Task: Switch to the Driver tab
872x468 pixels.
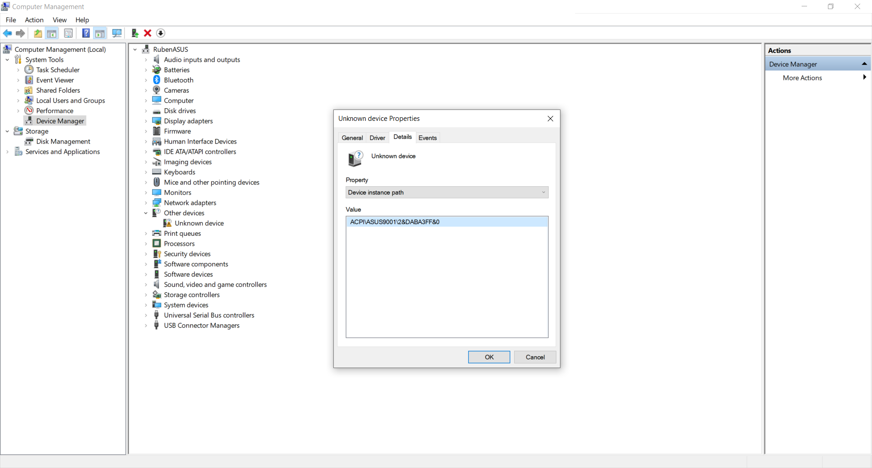Action: coord(377,138)
